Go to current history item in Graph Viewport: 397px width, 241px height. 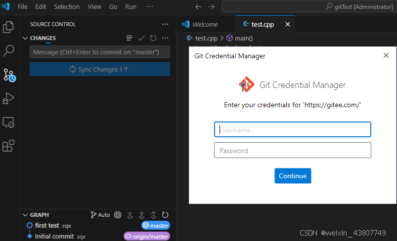118,215
